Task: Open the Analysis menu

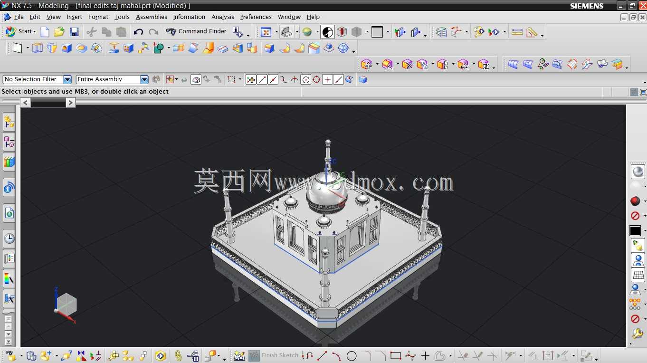Action: 222,17
